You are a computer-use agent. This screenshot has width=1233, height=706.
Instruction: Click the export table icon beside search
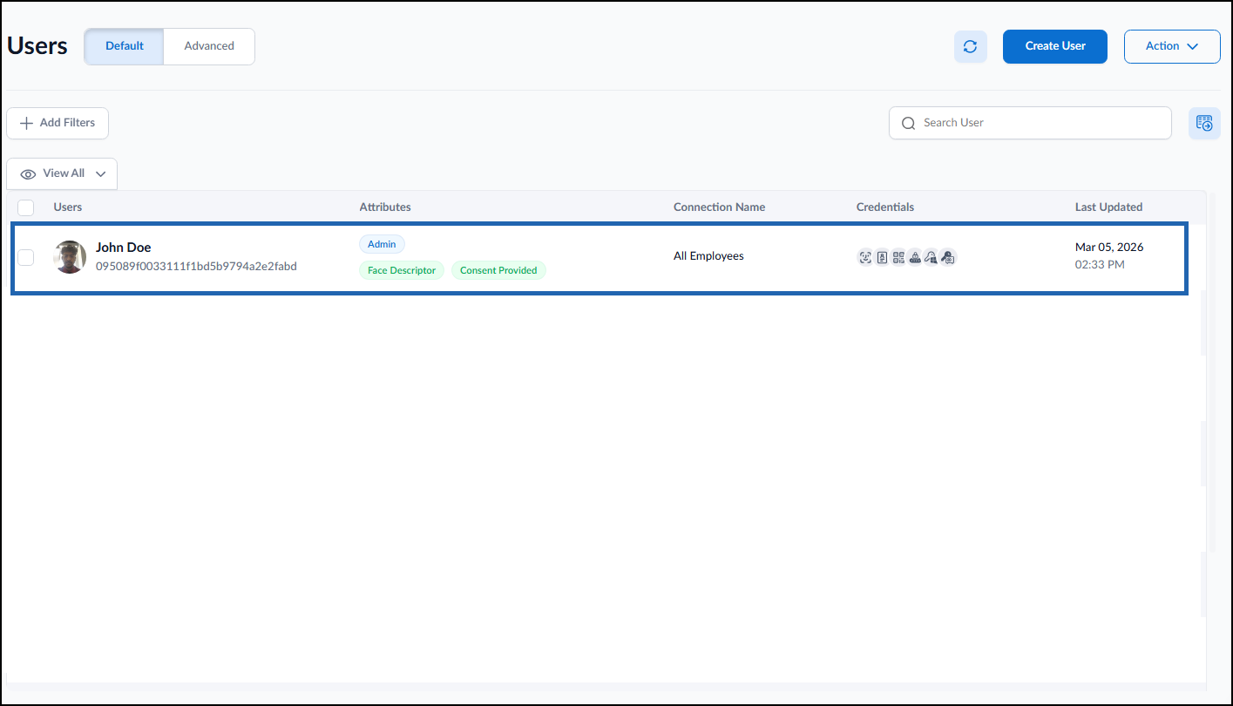coord(1204,123)
